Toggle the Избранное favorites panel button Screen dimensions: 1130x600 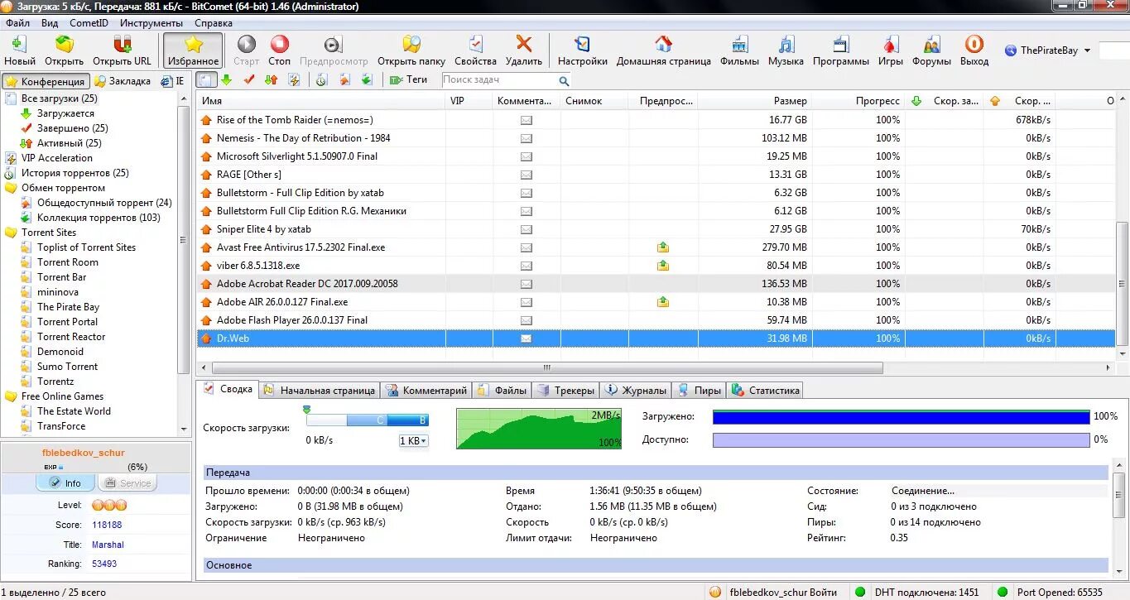pos(193,50)
